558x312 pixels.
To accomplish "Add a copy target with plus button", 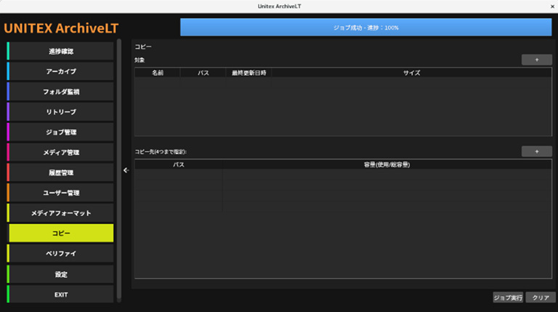I will point(537,60).
